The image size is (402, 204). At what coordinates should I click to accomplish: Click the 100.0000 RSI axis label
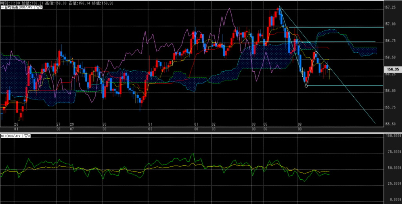tap(393, 136)
